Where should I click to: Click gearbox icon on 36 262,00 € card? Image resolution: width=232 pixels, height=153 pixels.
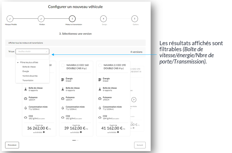coord(26,89)
